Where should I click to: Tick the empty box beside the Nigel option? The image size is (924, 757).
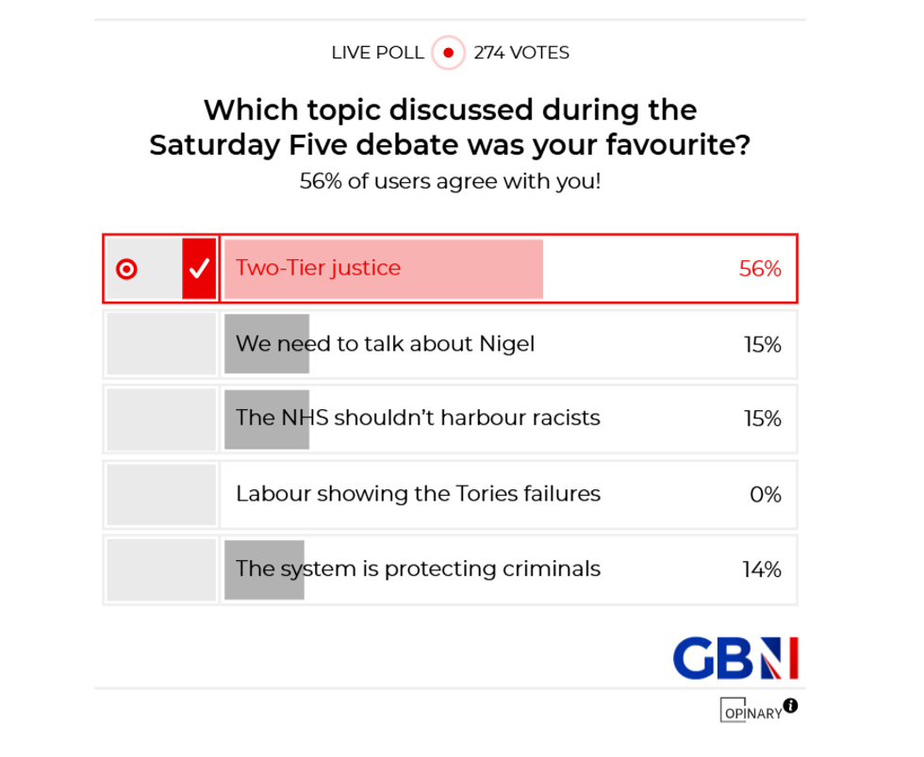pyautogui.click(x=161, y=345)
